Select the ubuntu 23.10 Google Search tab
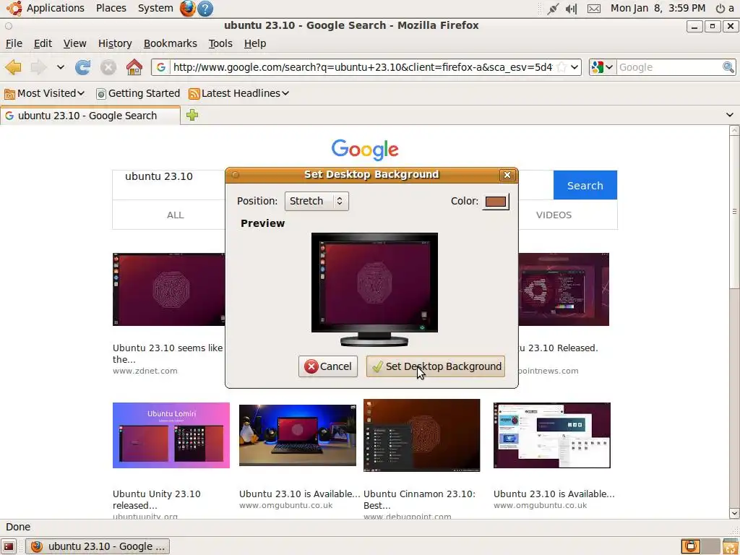The width and height of the screenshot is (740, 555). 90,116
